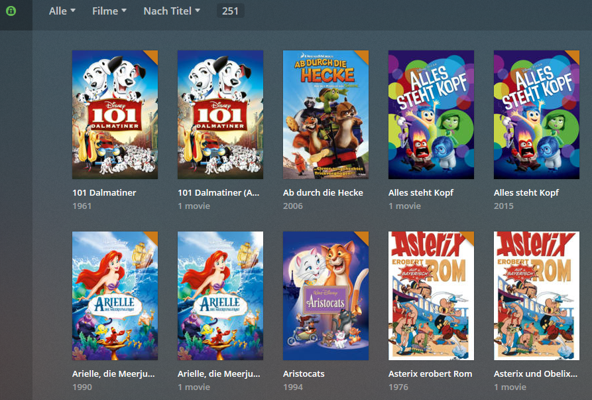Click the year 2006 under Ab durch die Hecke
This screenshot has height=400, width=592.
(292, 206)
